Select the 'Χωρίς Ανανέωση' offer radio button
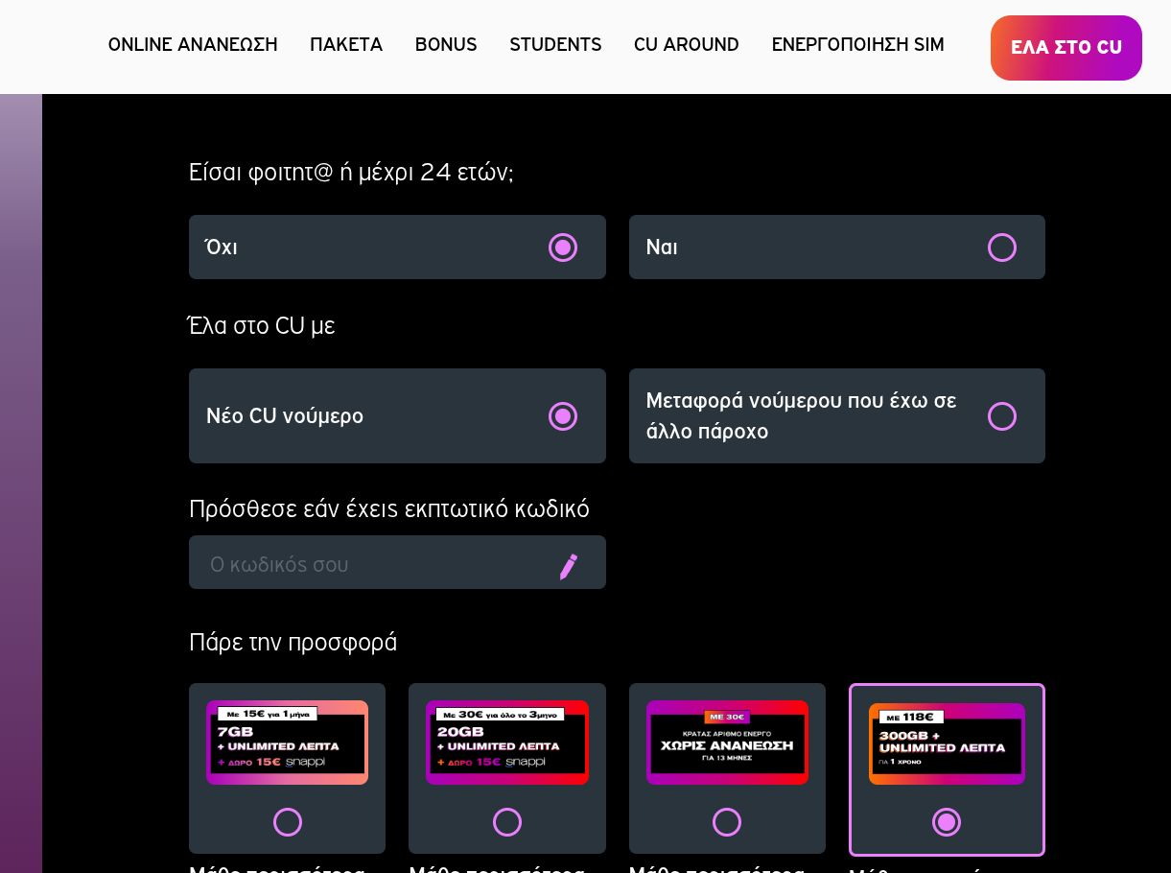 pos(726,822)
